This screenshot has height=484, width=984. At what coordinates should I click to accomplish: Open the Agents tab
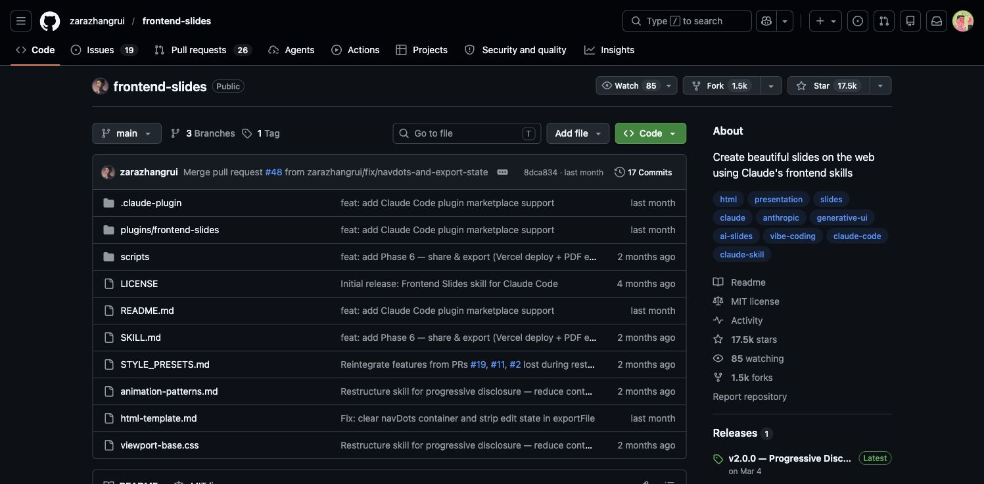coord(292,50)
